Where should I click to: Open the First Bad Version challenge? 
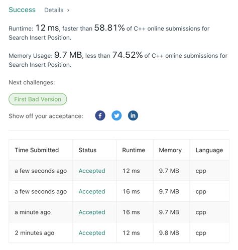(38, 99)
